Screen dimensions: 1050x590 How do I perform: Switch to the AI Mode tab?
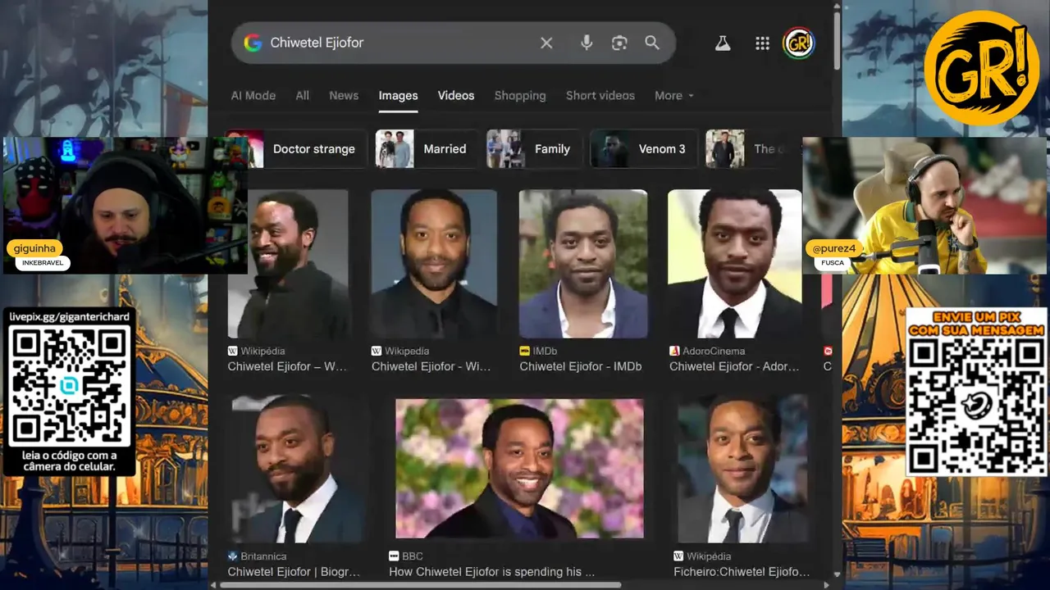click(253, 95)
